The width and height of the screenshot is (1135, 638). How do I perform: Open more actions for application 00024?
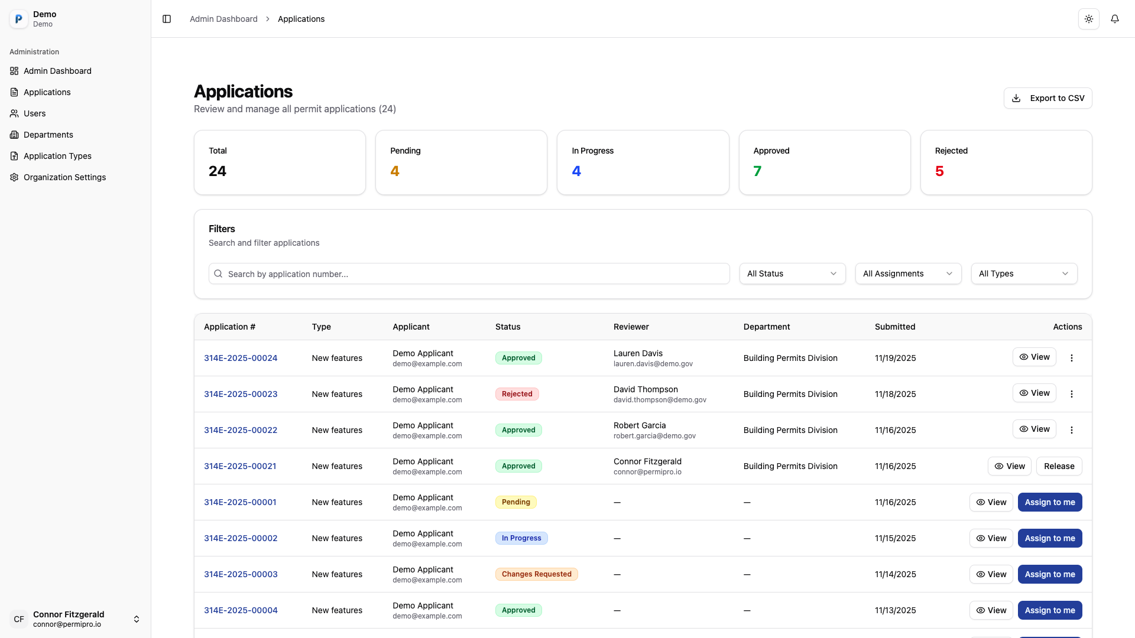click(1071, 358)
